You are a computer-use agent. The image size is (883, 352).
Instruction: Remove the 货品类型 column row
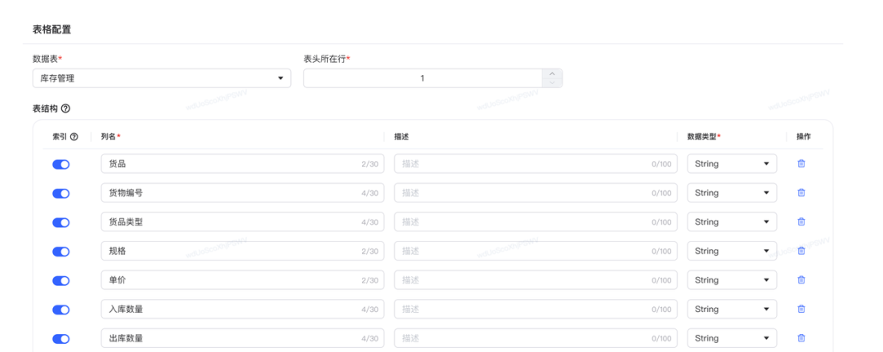tap(801, 222)
